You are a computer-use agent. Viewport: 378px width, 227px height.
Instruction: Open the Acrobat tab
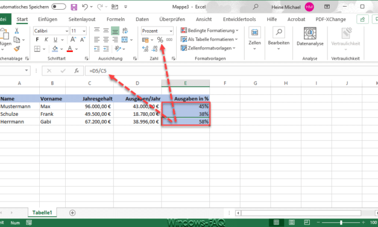296,19
